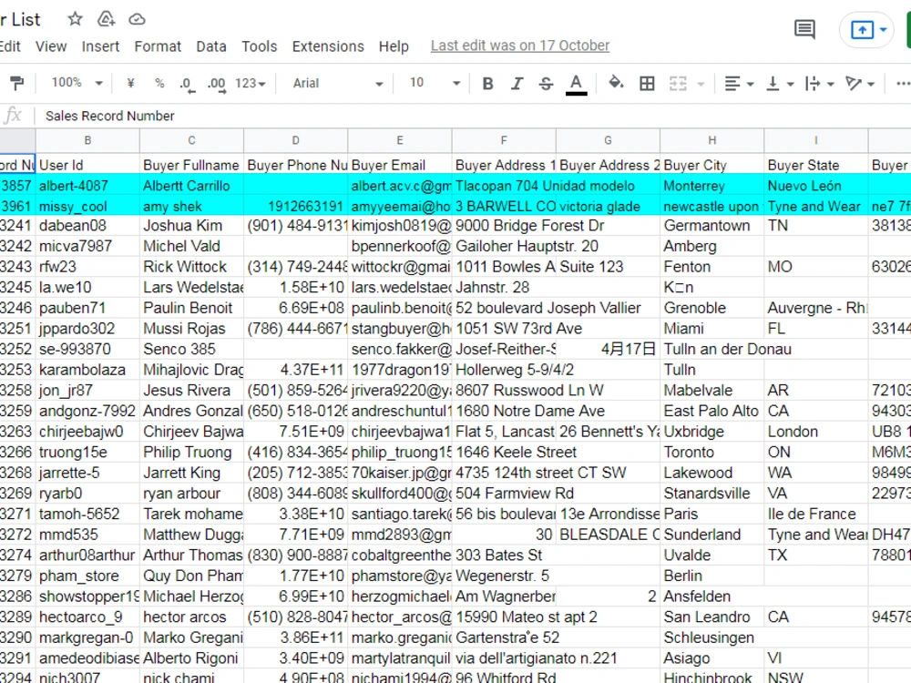This screenshot has width=911, height=683.
Task: Open the Help menu
Action: [x=394, y=46]
